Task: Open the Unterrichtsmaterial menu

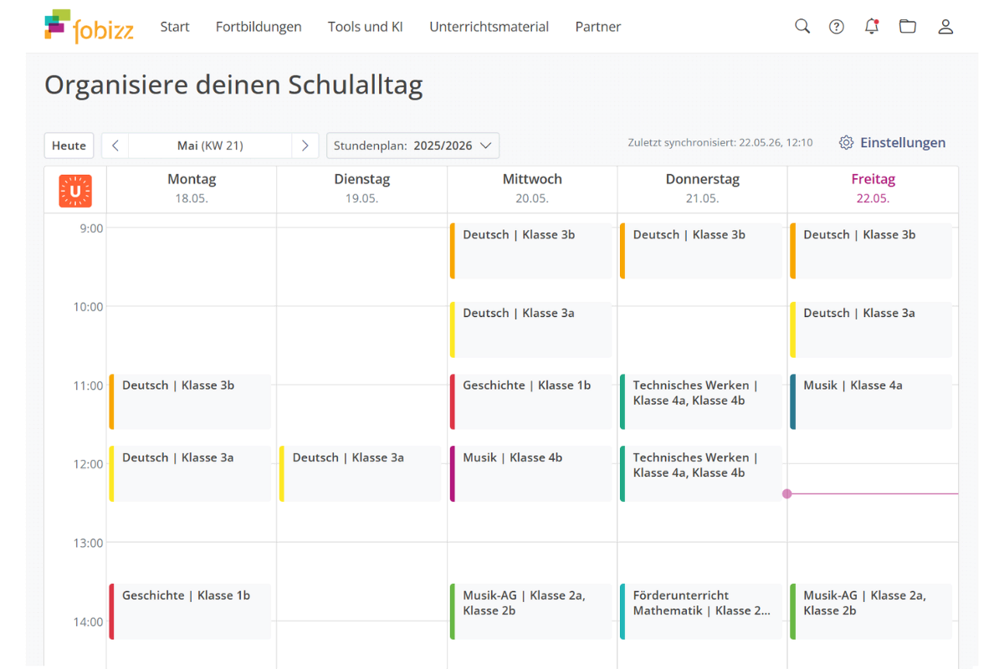Action: (489, 27)
